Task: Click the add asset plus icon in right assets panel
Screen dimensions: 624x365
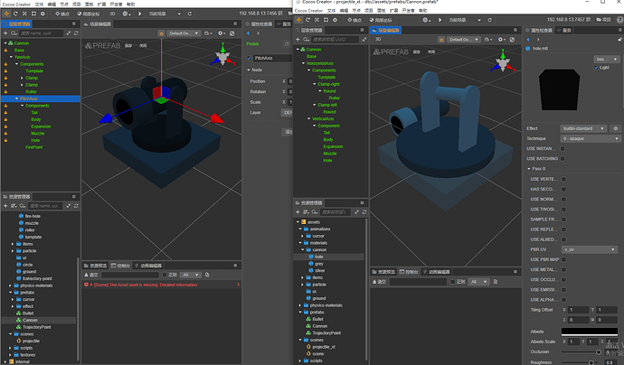Action: (x=298, y=212)
